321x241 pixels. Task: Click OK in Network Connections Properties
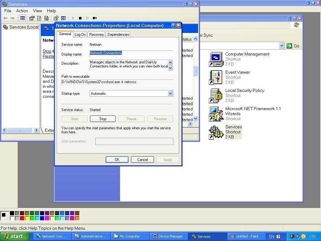pyautogui.click(x=117, y=160)
